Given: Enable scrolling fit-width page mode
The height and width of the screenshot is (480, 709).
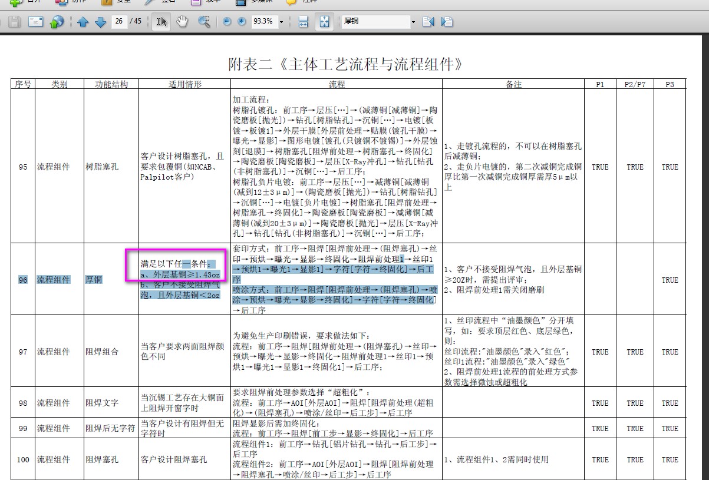Looking at the screenshot, I should coord(303,22).
